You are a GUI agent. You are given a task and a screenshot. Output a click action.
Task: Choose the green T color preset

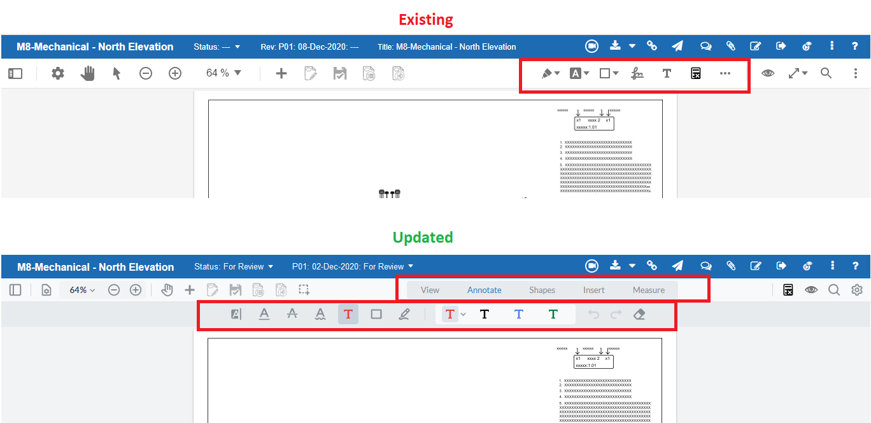point(553,314)
